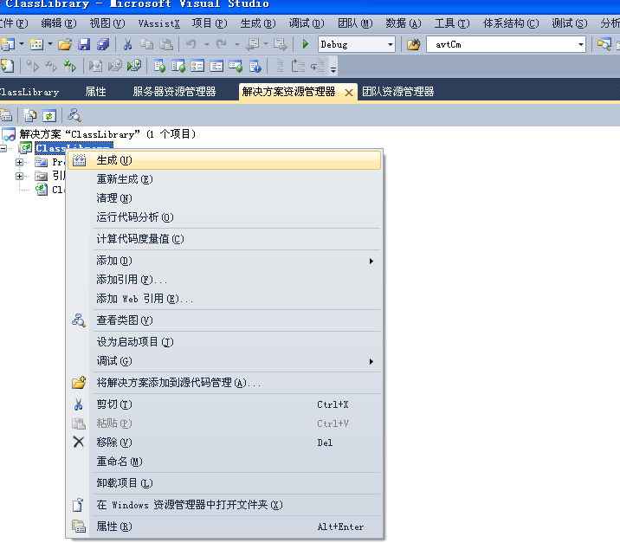Image resolution: width=620 pixels, height=543 pixels.
Task: Switch to 团队资源管理器 tab
Action: click(x=398, y=92)
